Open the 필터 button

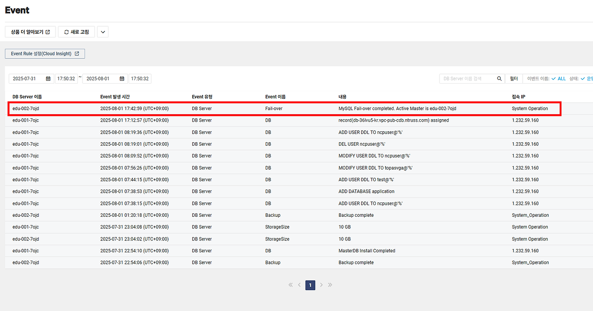(x=514, y=79)
